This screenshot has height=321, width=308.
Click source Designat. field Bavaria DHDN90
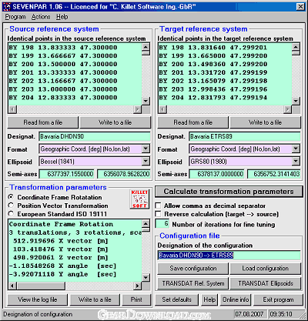(95, 136)
